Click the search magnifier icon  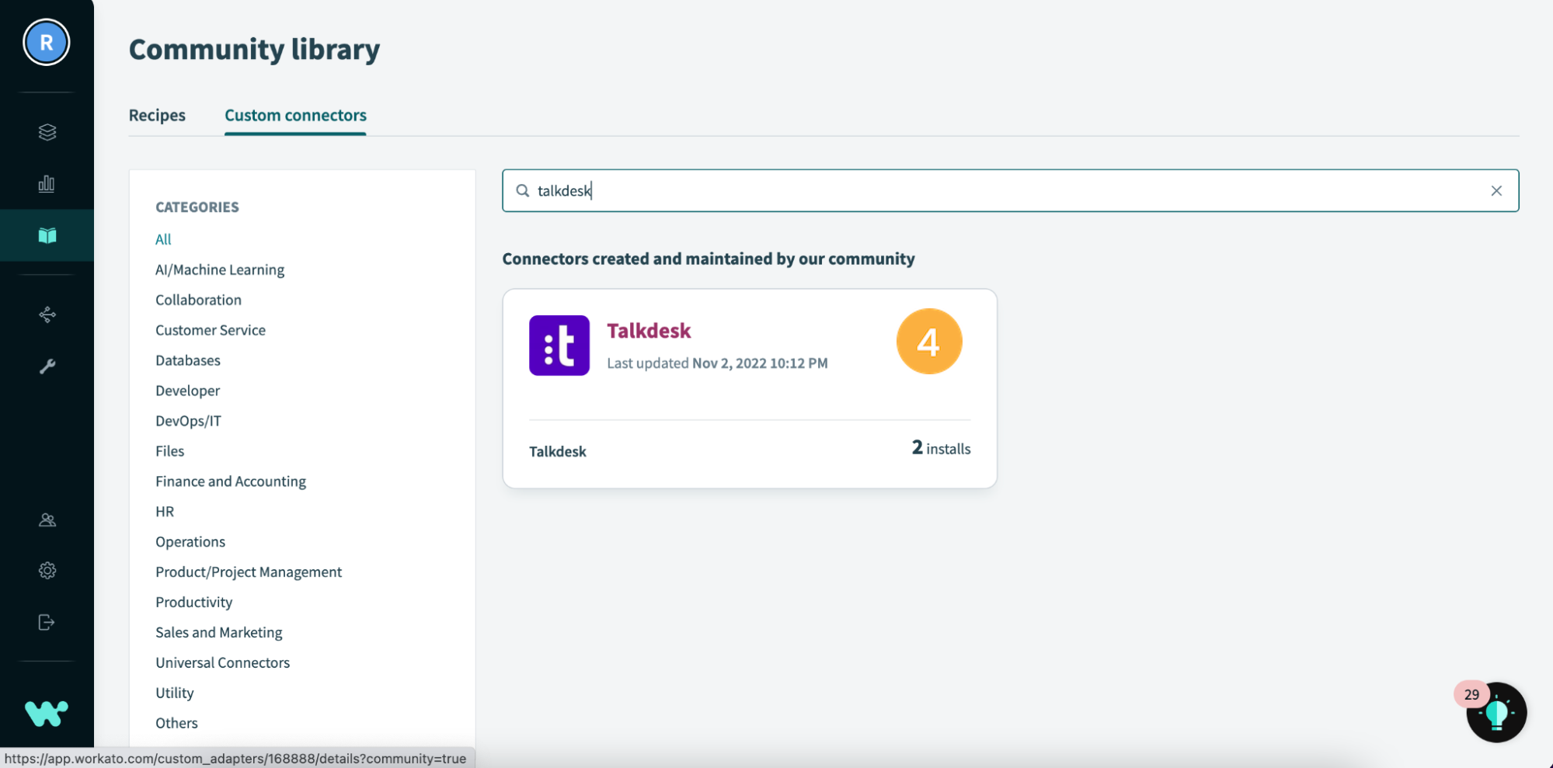523,191
